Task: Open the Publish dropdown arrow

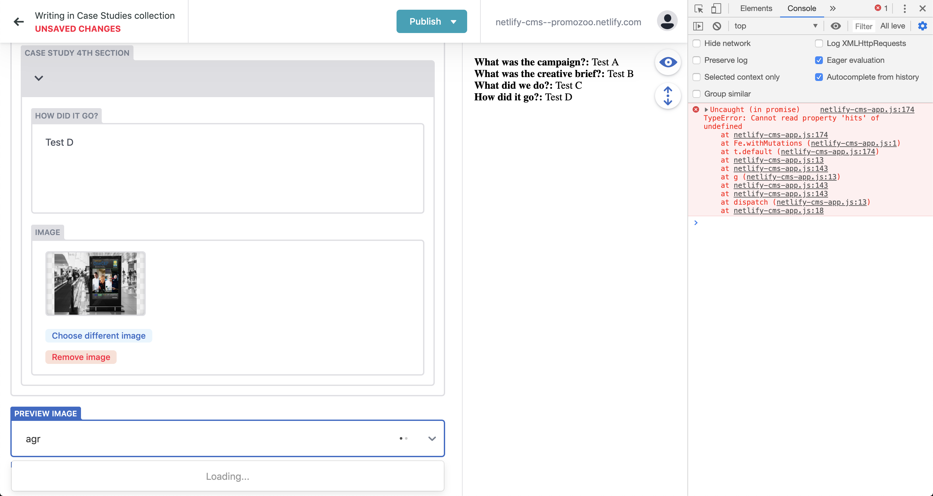Action: click(454, 21)
